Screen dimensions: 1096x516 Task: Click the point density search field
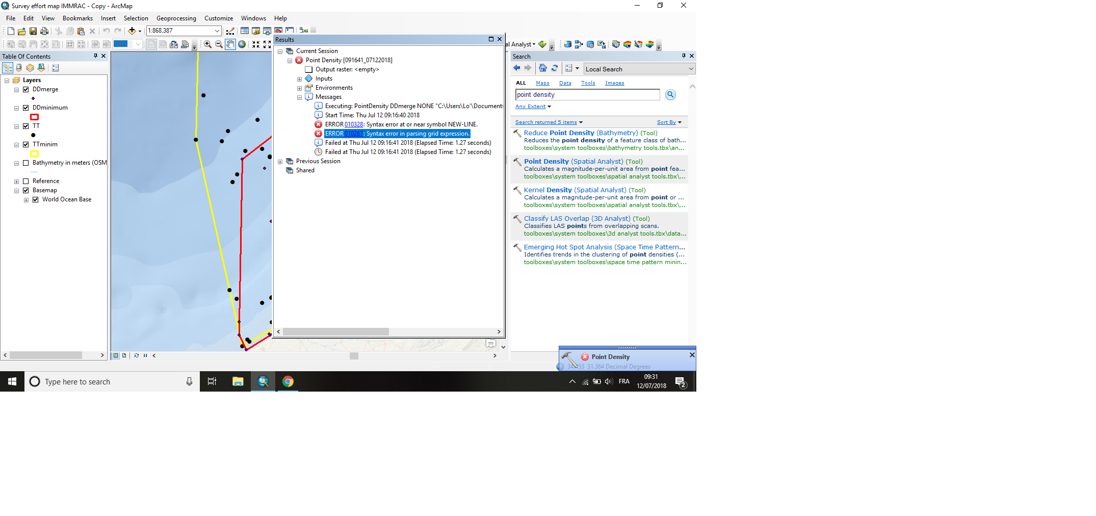[587, 95]
